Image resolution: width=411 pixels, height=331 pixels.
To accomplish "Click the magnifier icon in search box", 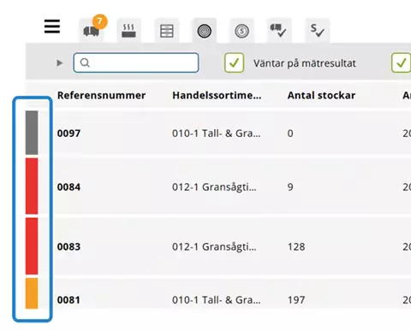I will [85, 62].
